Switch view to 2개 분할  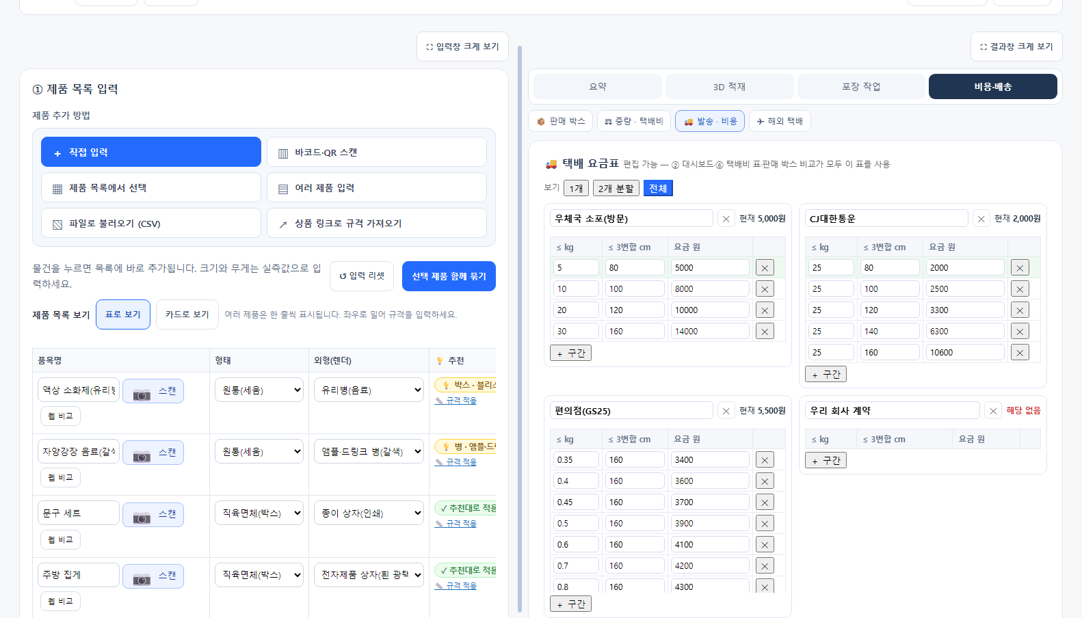click(616, 188)
